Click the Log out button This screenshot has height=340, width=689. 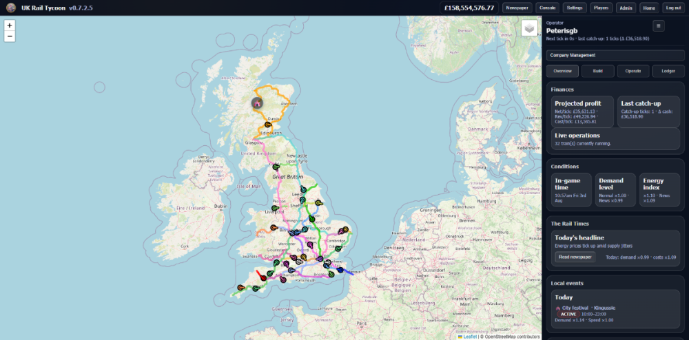pos(672,8)
